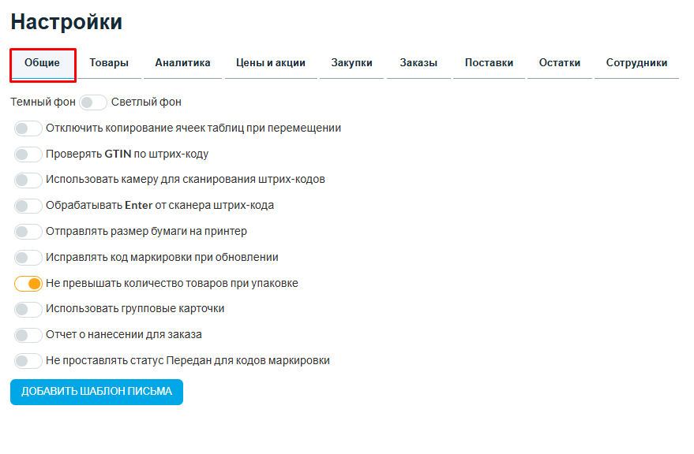Viewport: 694px width, 454px height.
Task: Toggle the dark/light background theme switch
Action: point(93,102)
